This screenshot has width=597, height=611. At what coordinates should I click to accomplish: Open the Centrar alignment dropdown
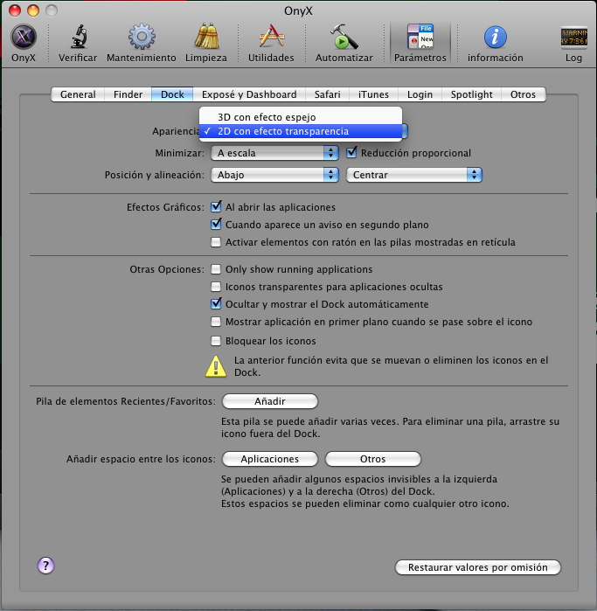pyautogui.click(x=414, y=175)
